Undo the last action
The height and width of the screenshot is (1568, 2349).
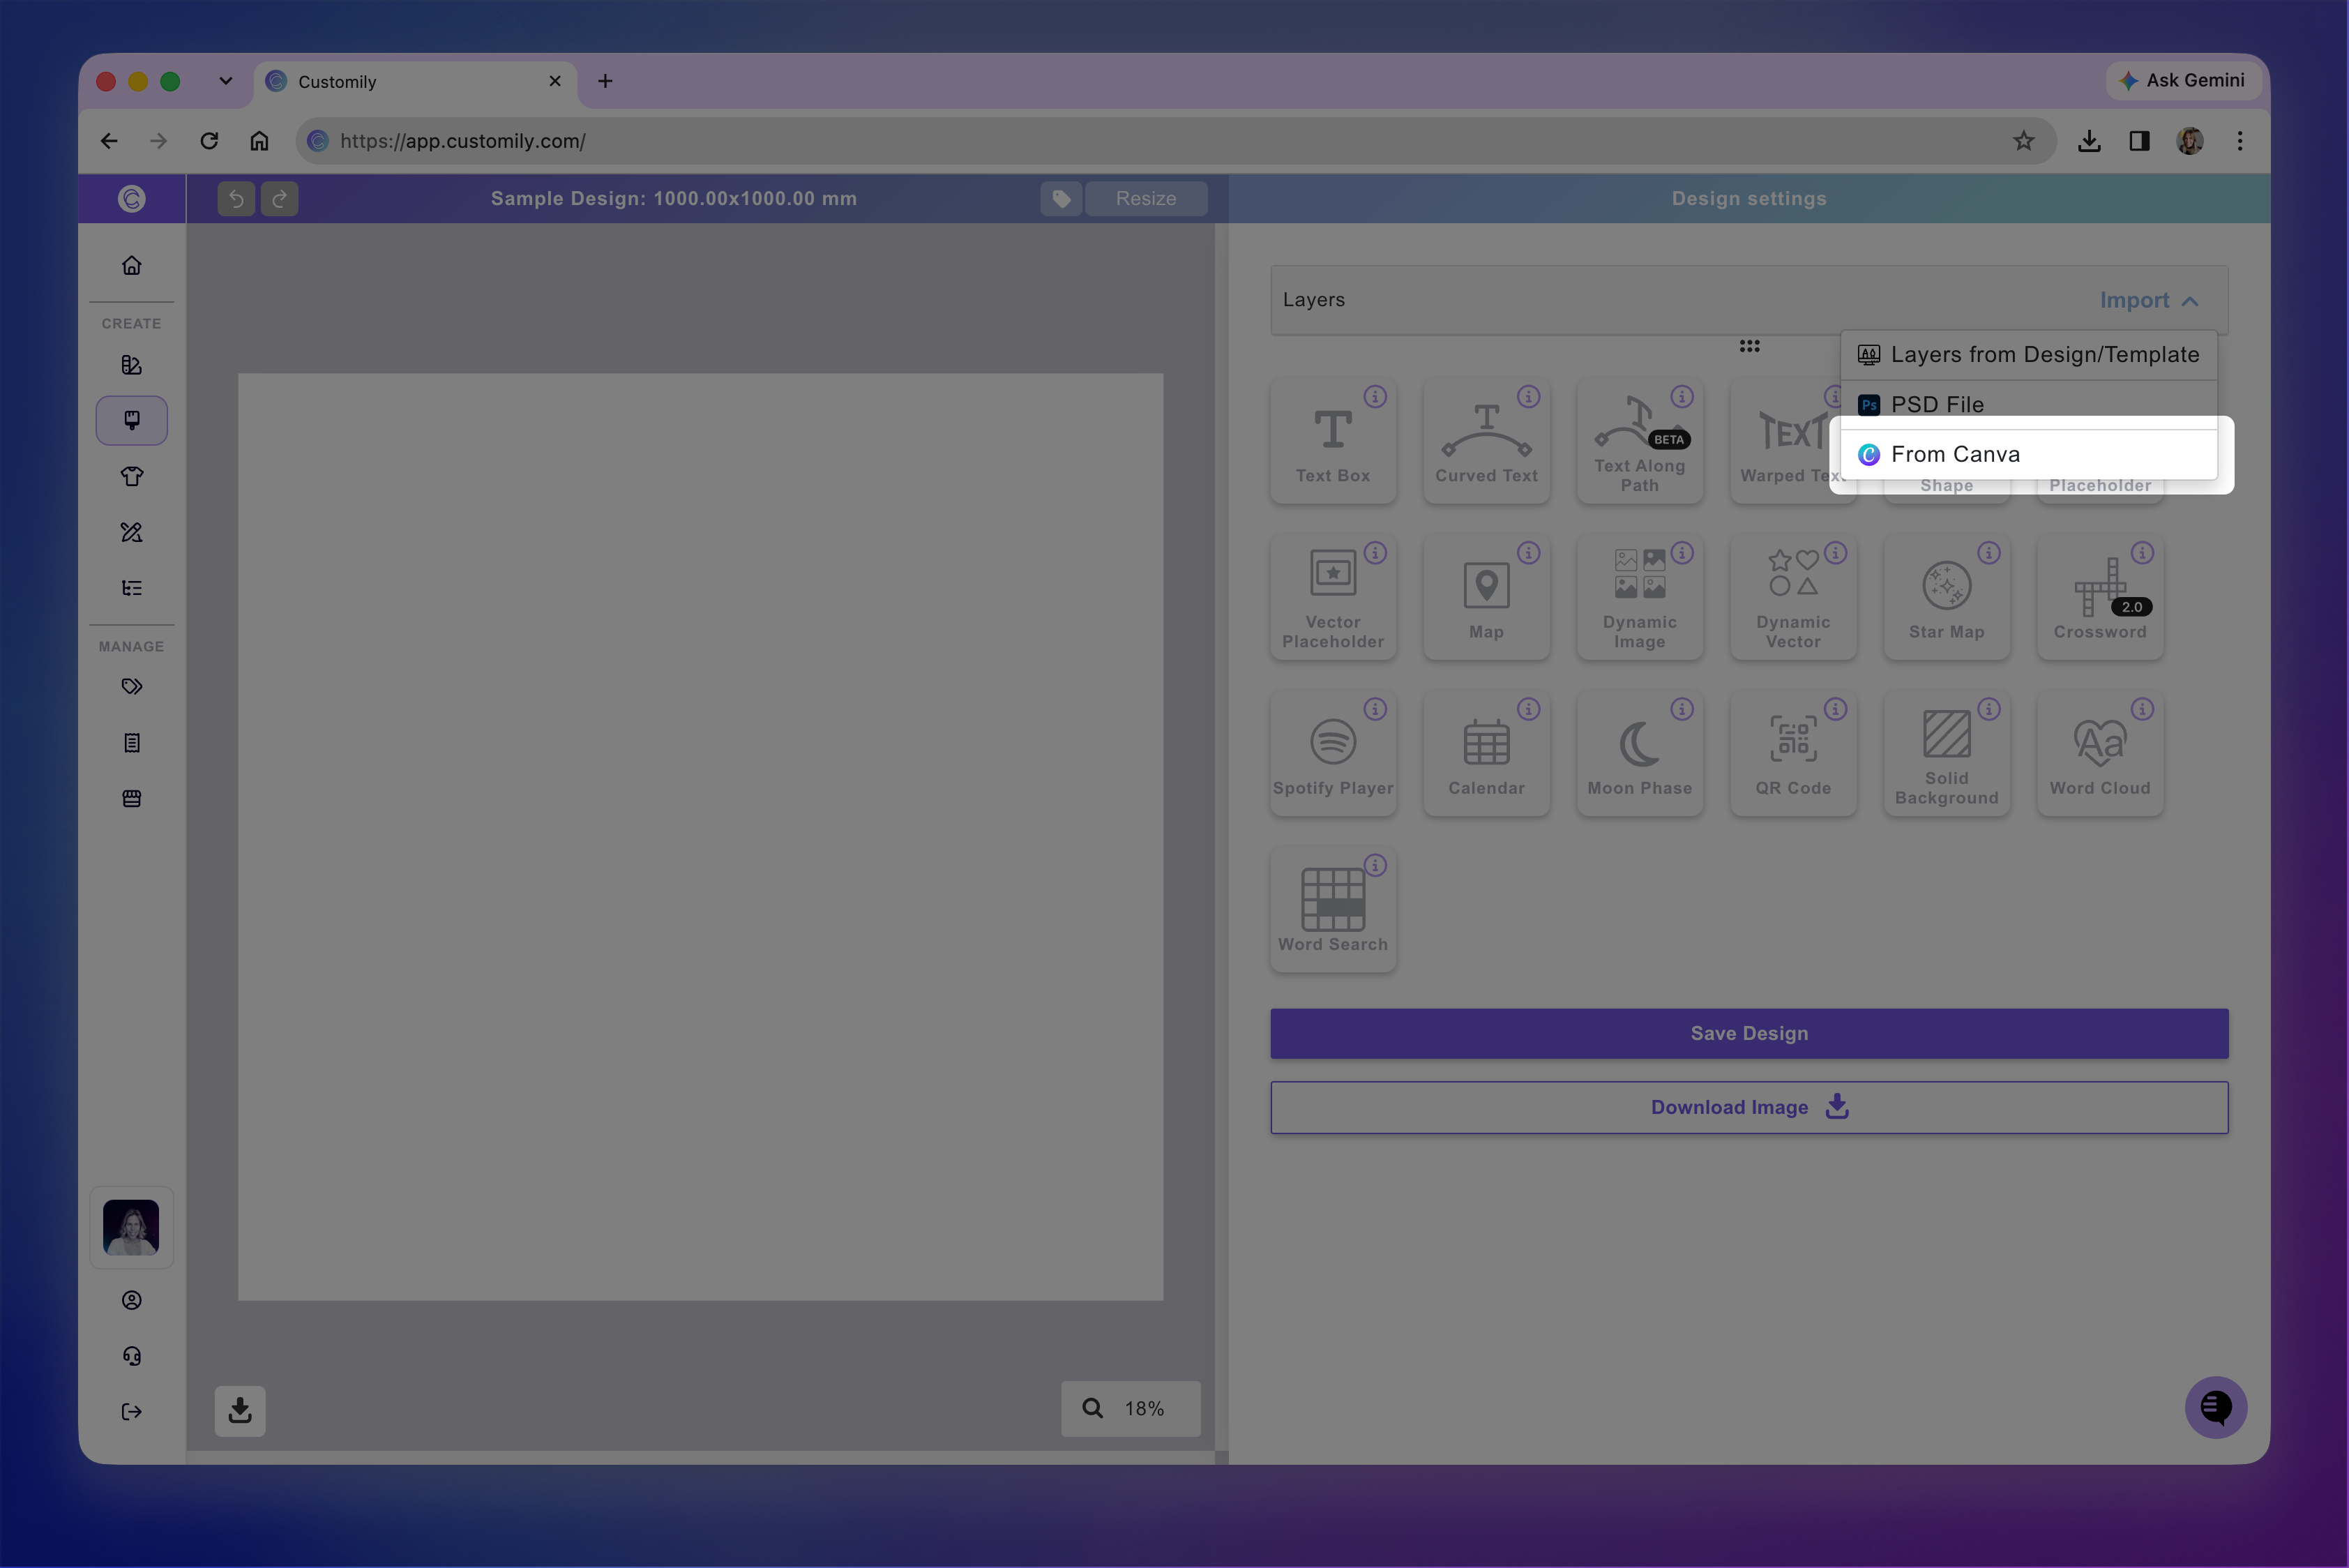coord(236,198)
